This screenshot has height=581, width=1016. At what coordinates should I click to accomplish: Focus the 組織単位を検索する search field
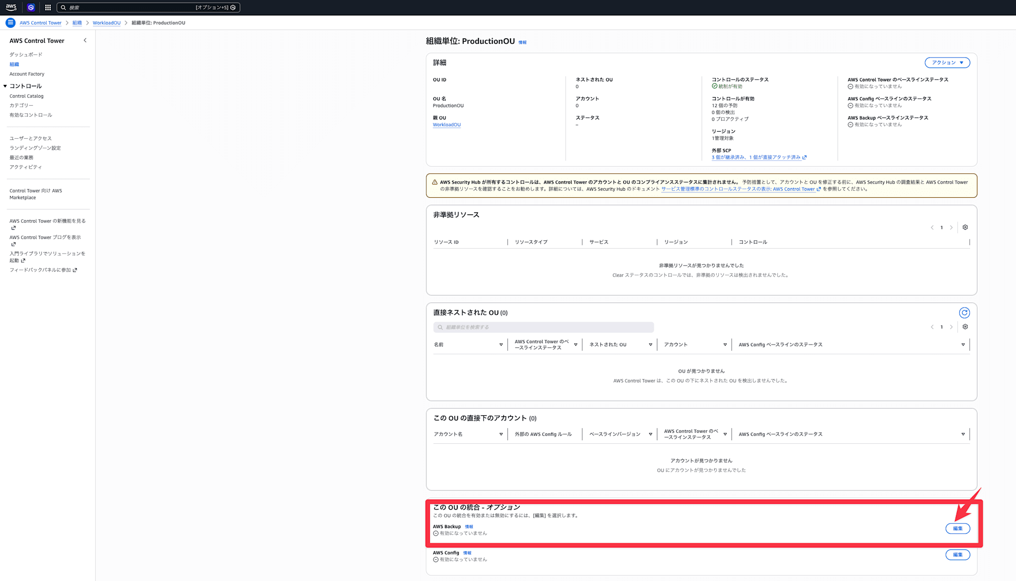click(x=544, y=327)
